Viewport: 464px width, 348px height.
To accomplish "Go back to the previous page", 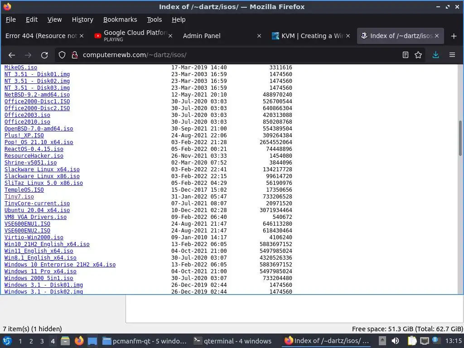I will click(x=11, y=55).
